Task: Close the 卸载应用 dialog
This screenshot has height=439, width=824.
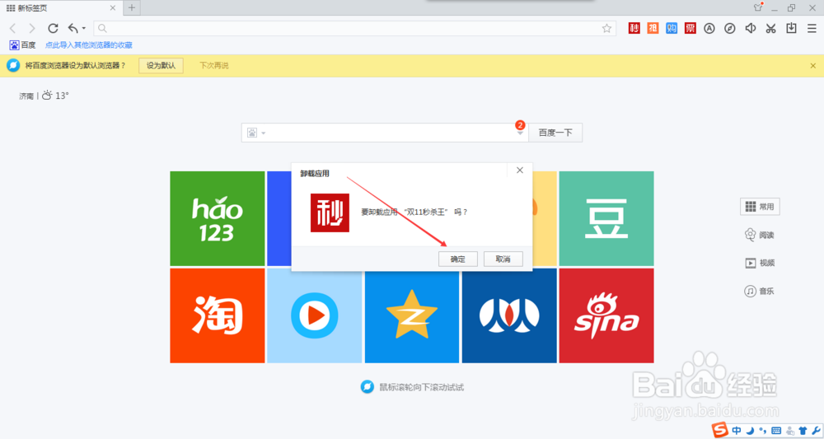Action: click(x=520, y=170)
